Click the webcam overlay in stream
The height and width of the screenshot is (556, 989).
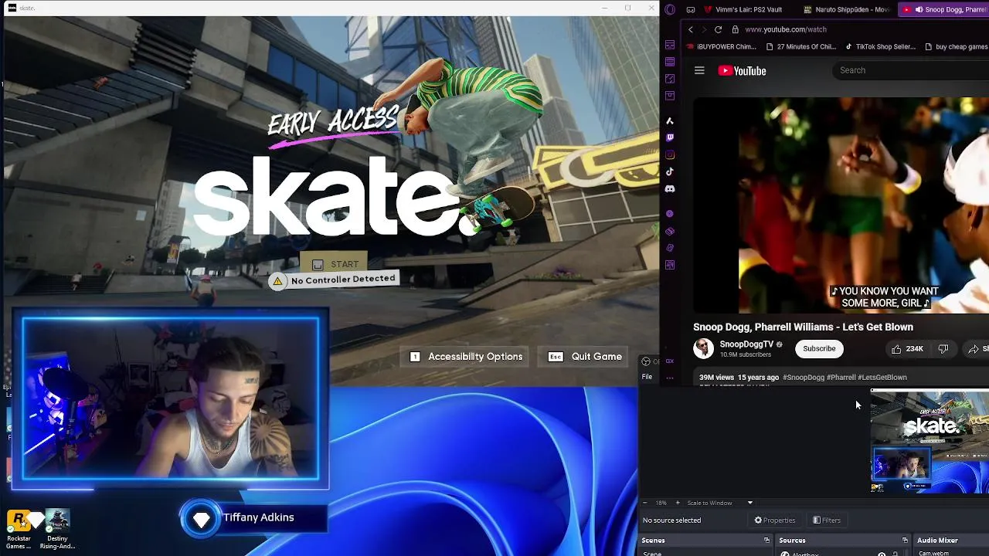pos(171,398)
